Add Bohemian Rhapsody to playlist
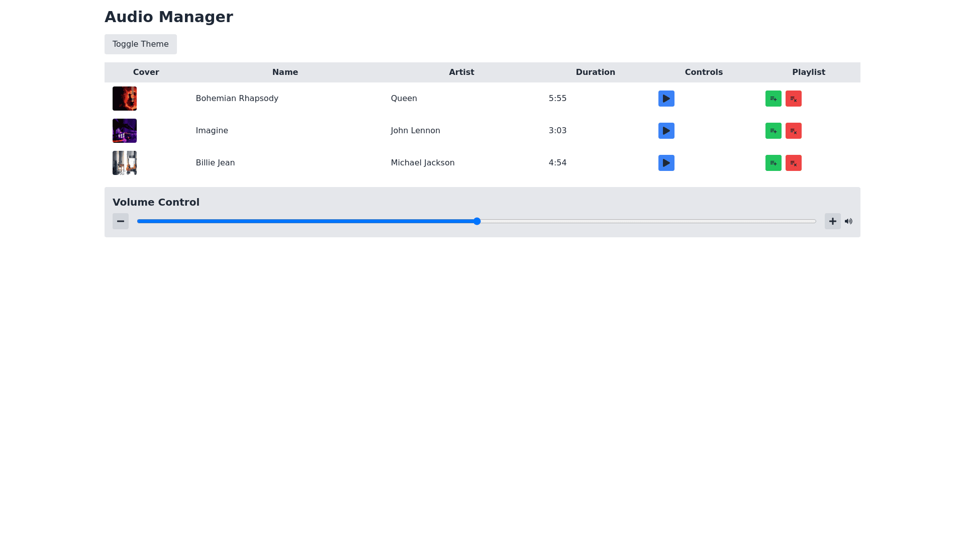This screenshot has height=543, width=965. [x=773, y=99]
